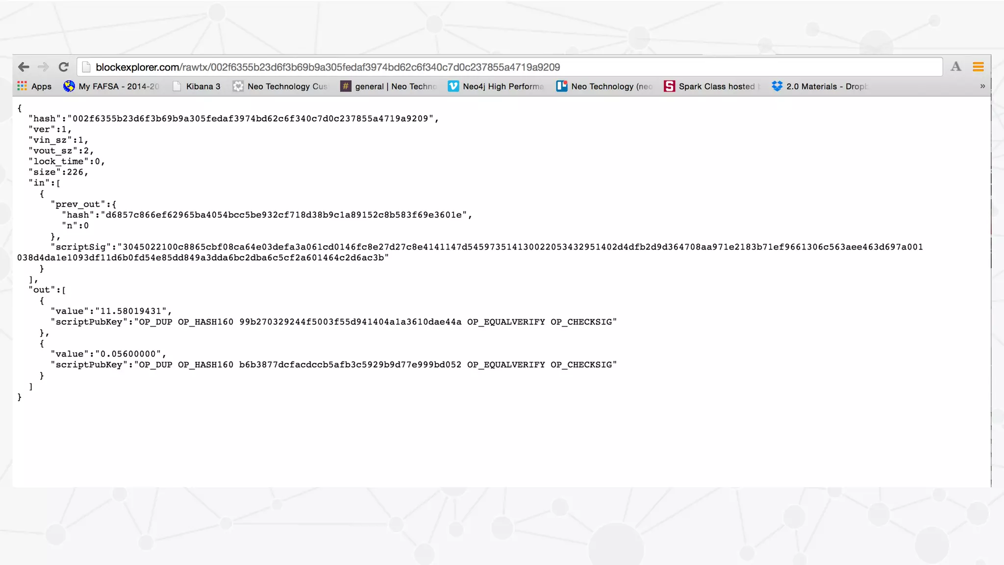Expand the hidden bookmarks overflow chevron
The image size is (1004, 565).
tap(982, 86)
